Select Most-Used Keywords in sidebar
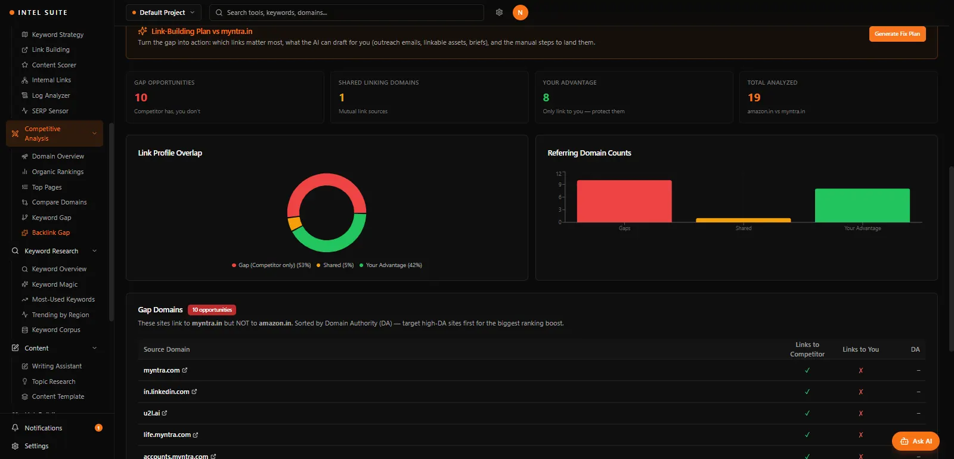 pyautogui.click(x=63, y=300)
